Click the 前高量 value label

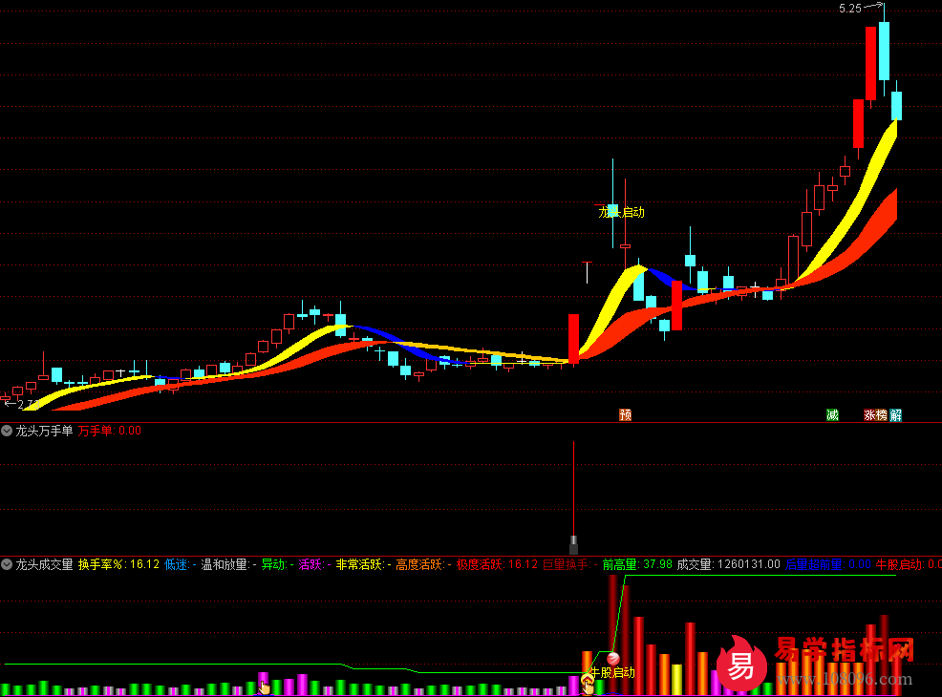click(x=636, y=564)
